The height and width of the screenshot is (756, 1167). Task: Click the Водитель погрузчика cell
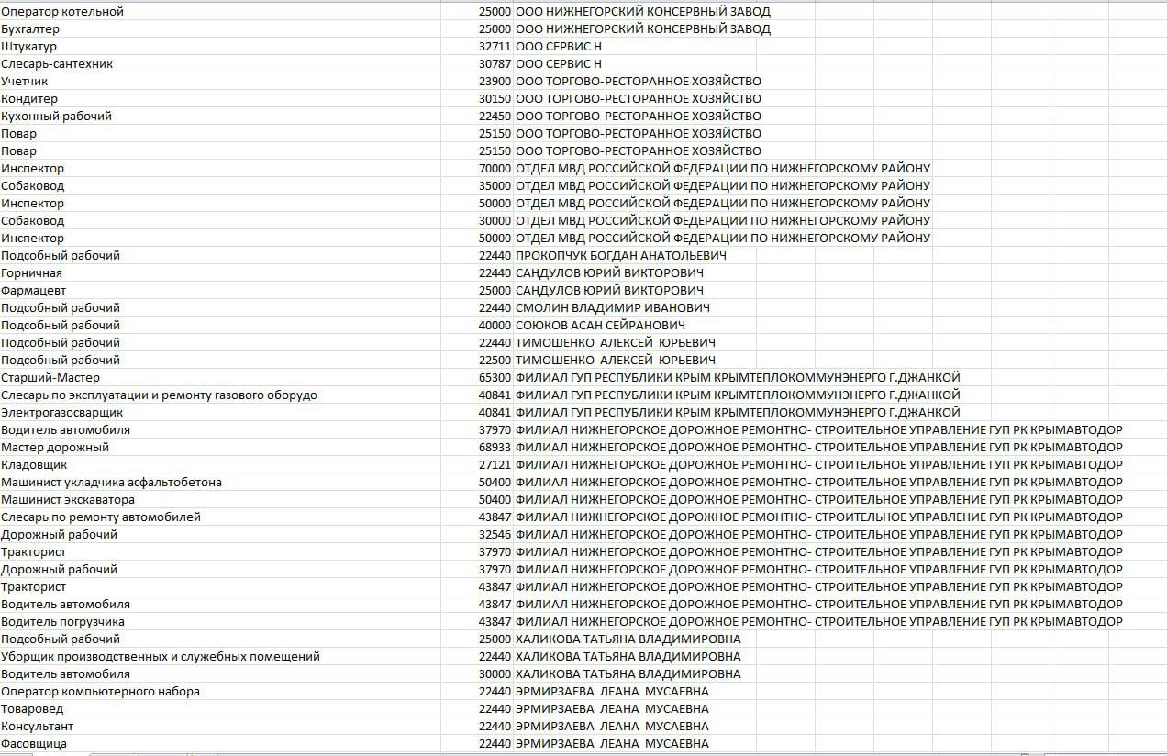tap(62, 622)
